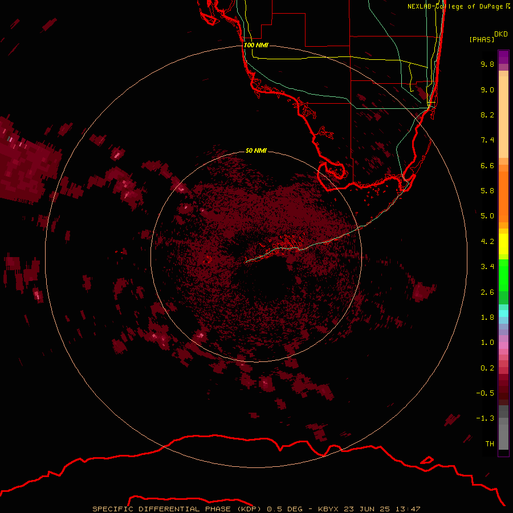Click the 0.2 scale label
The image size is (513, 513).
(x=487, y=368)
